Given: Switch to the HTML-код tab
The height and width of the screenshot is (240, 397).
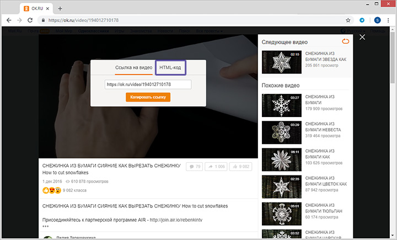Looking at the screenshot, I should (170, 67).
